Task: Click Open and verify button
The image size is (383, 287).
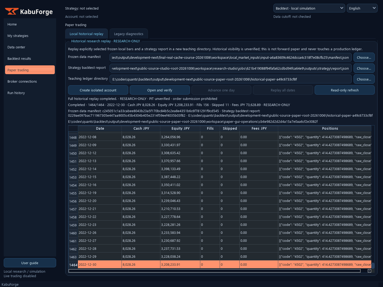Action: pos(160,90)
